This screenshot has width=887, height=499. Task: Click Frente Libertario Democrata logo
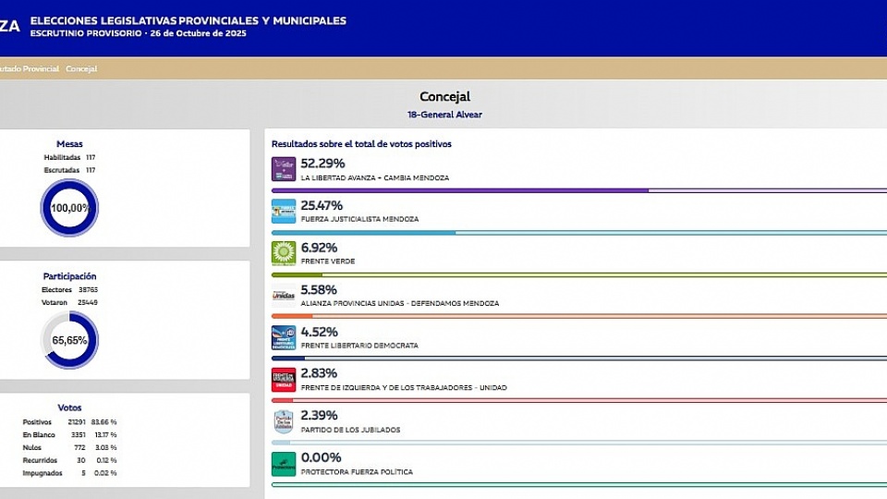284,337
